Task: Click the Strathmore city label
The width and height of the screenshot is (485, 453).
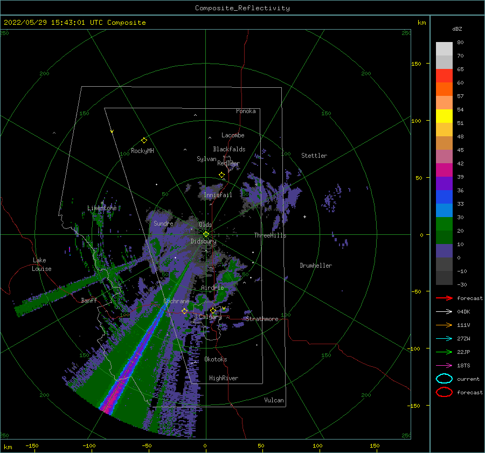Action: tap(262, 319)
